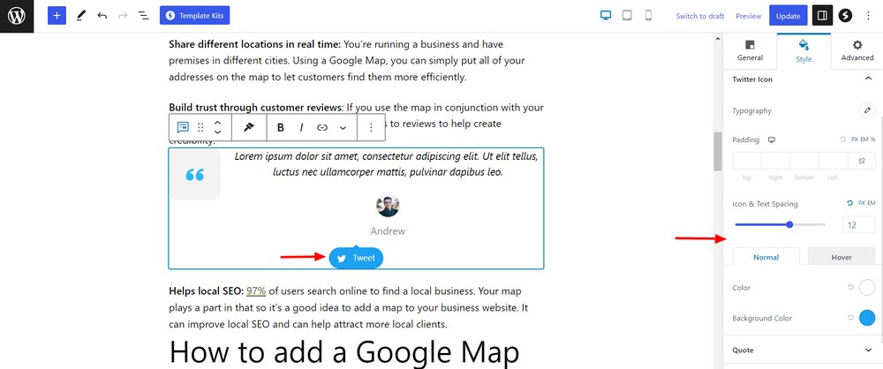
Task: Toggle linked padding values icon
Action: tap(862, 161)
